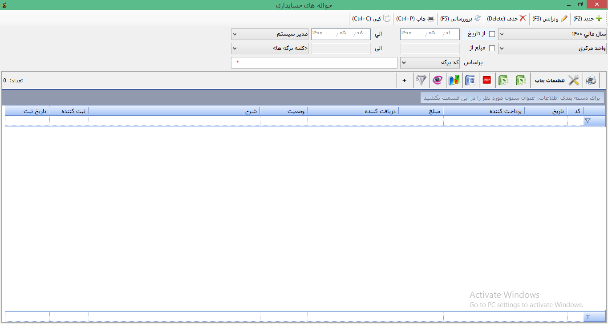
Task: Open the bar chart icon
Action: [454, 80]
